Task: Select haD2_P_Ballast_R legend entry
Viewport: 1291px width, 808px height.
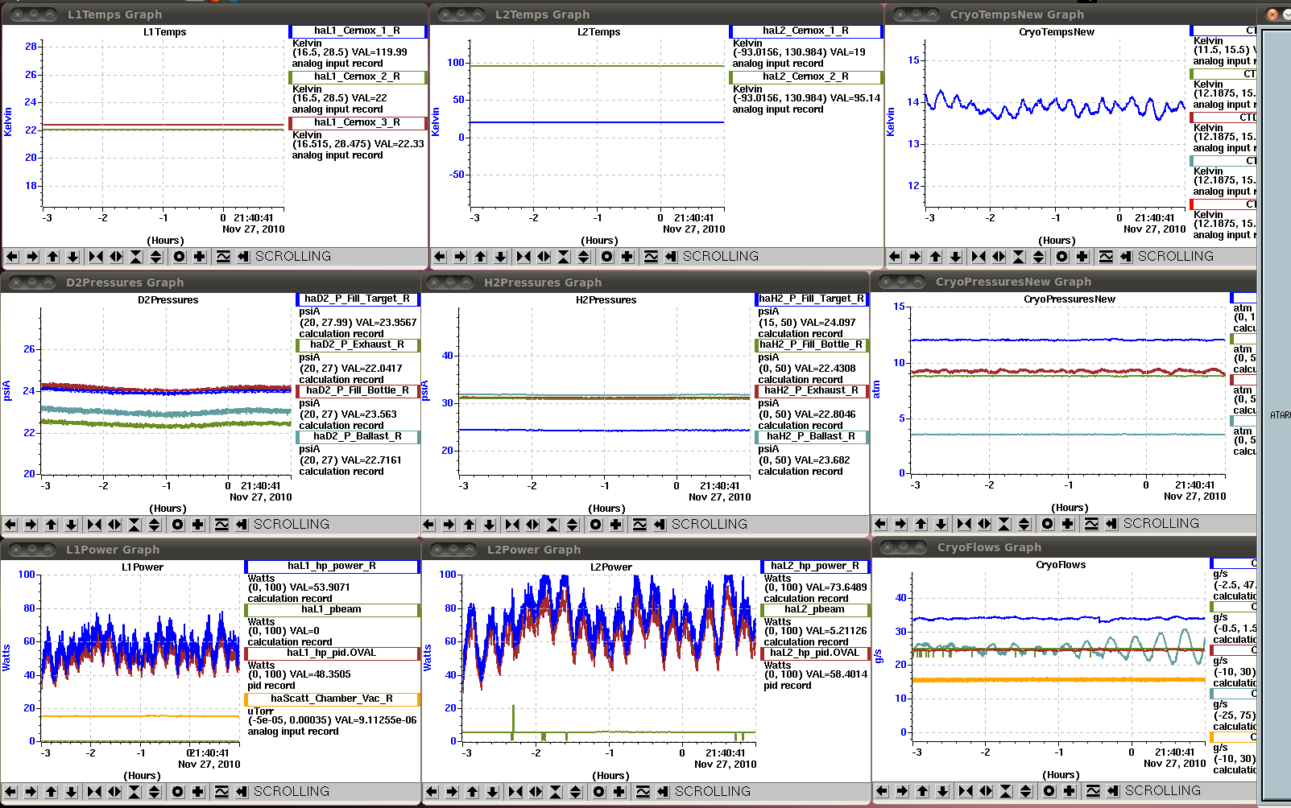Action: (x=358, y=437)
